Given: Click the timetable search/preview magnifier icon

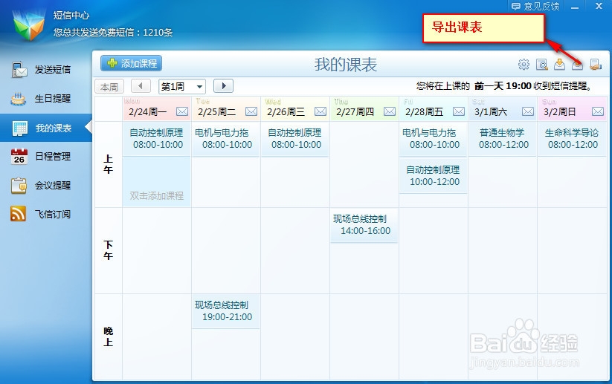Looking at the screenshot, I should tap(542, 65).
